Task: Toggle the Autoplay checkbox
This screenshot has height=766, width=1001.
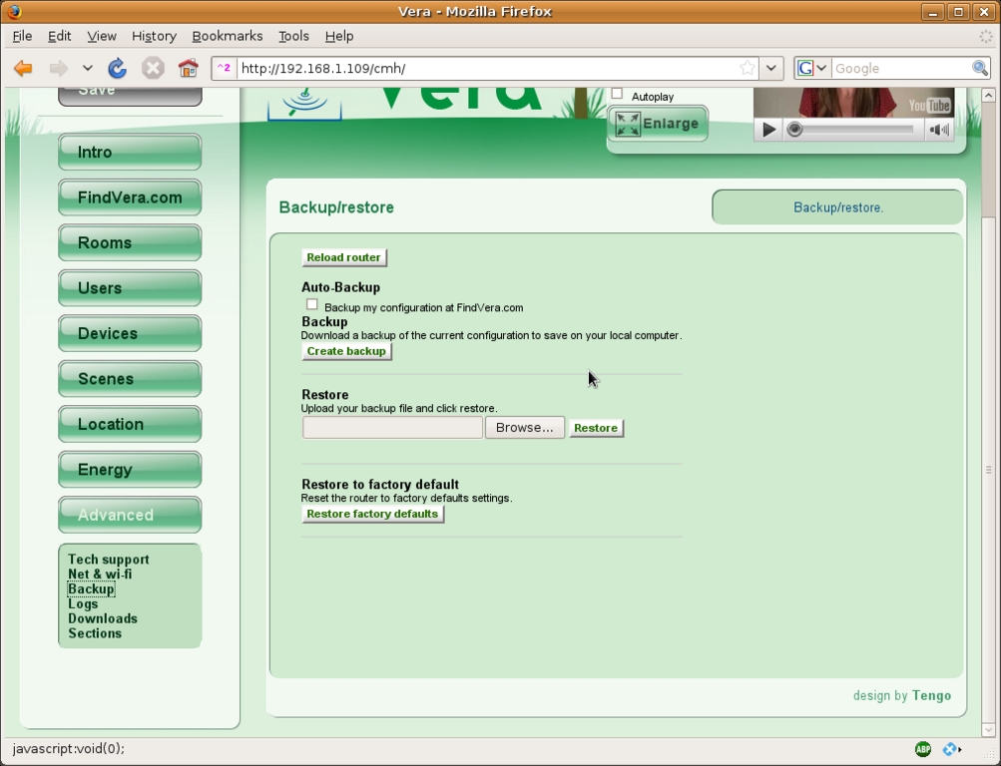Action: click(617, 94)
